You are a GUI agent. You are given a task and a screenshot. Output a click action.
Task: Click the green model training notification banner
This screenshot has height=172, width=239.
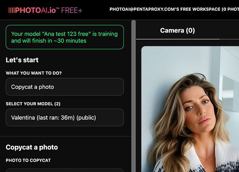coord(65,37)
